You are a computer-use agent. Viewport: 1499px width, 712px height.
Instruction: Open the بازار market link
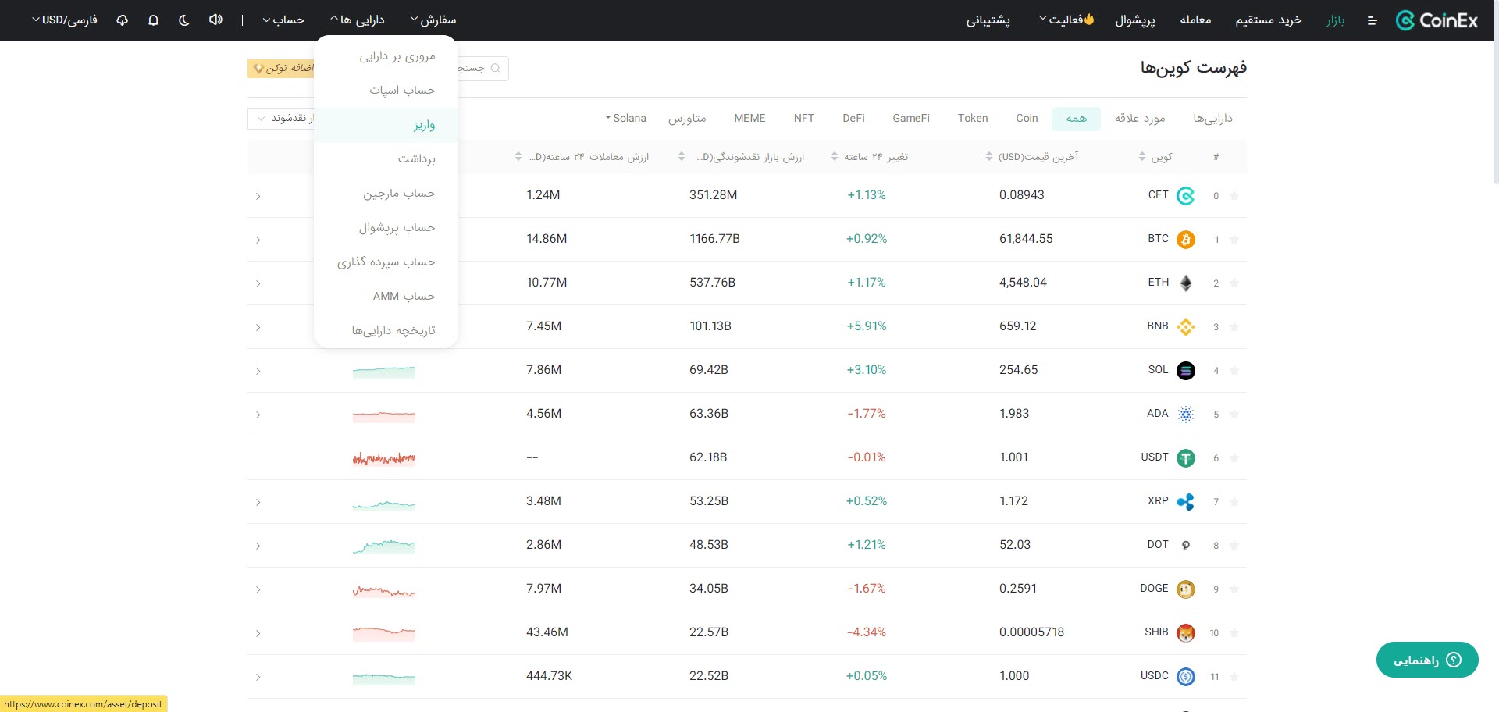click(1336, 20)
